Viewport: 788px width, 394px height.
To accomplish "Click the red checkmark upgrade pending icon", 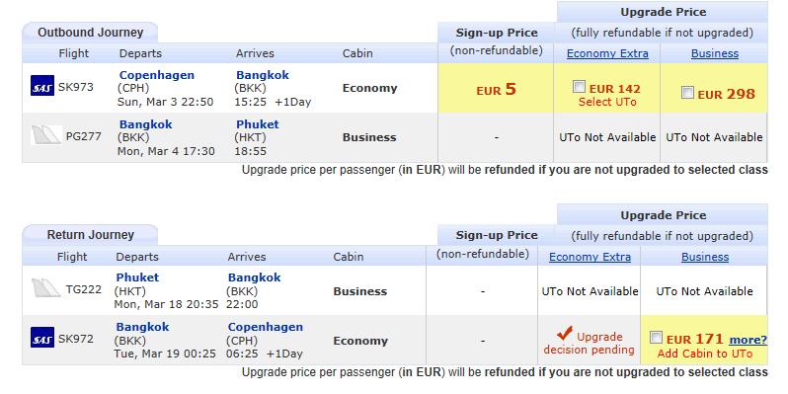I will tap(565, 333).
